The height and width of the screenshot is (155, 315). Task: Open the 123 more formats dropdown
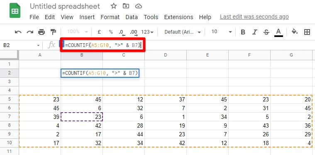[147, 32]
